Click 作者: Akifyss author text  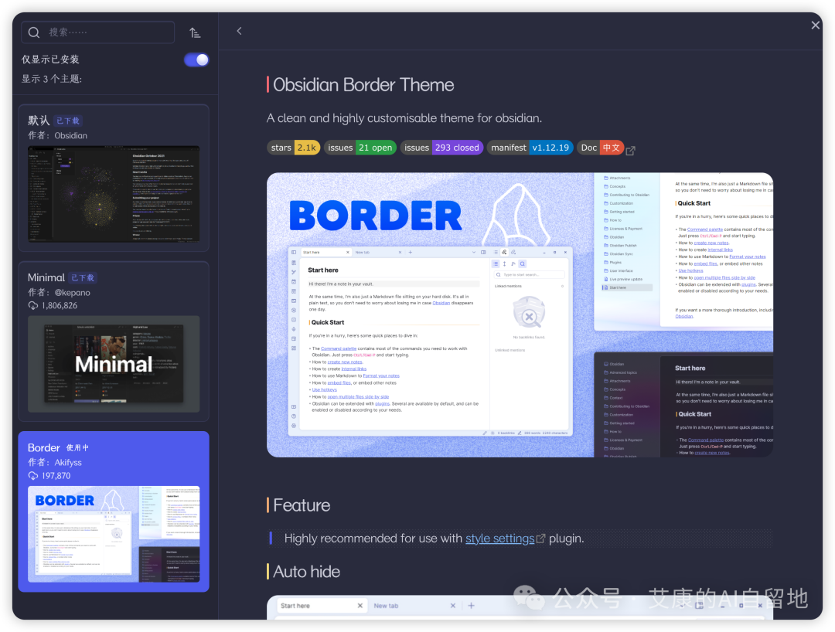(x=55, y=463)
